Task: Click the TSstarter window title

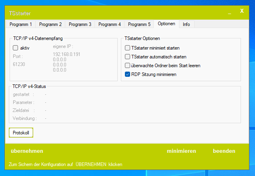Action: point(20,13)
